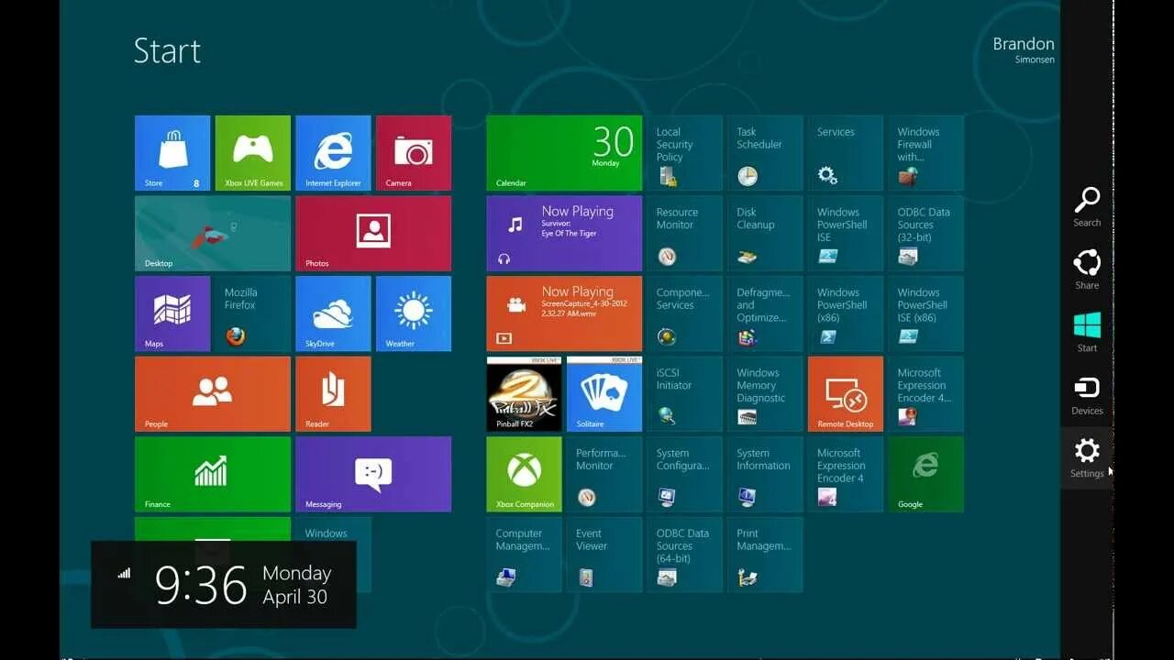Open the Reader tile

(333, 394)
